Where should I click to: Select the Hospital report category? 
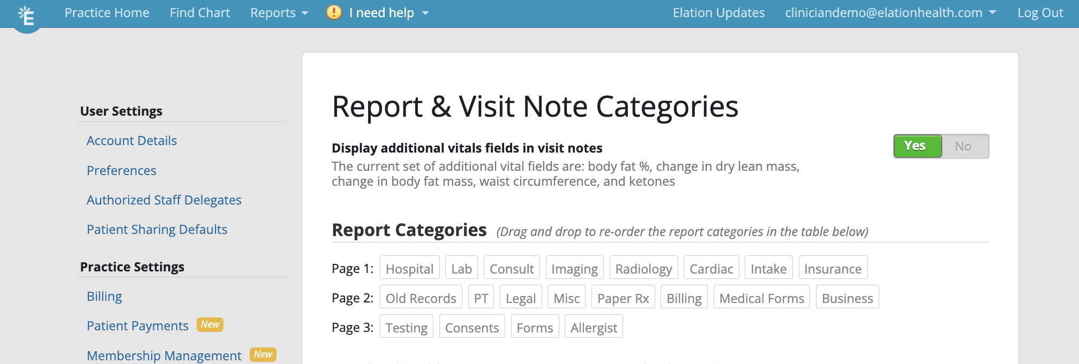[409, 268]
